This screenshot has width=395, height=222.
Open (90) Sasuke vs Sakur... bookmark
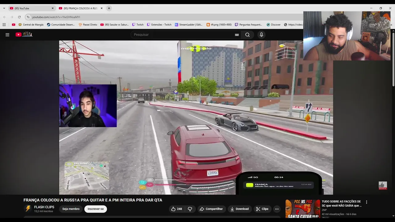tap(114, 25)
